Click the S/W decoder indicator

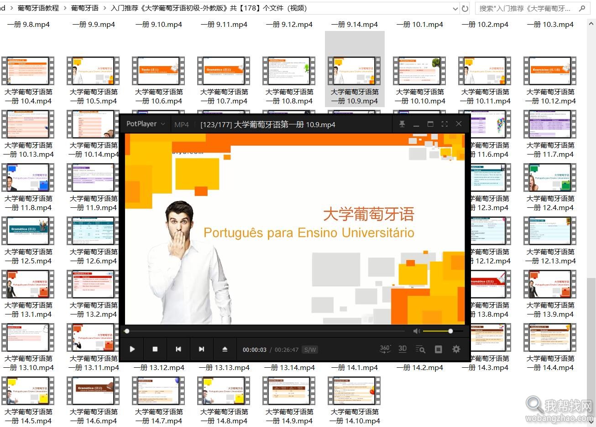(310, 350)
